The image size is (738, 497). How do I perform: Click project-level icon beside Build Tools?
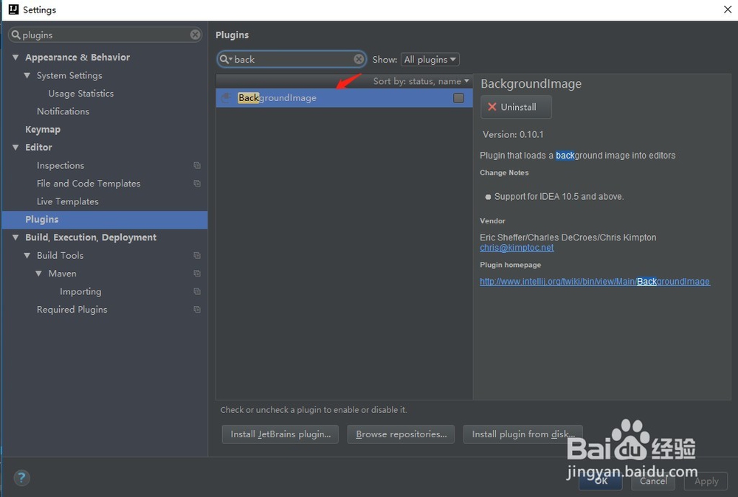click(x=197, y=255)
